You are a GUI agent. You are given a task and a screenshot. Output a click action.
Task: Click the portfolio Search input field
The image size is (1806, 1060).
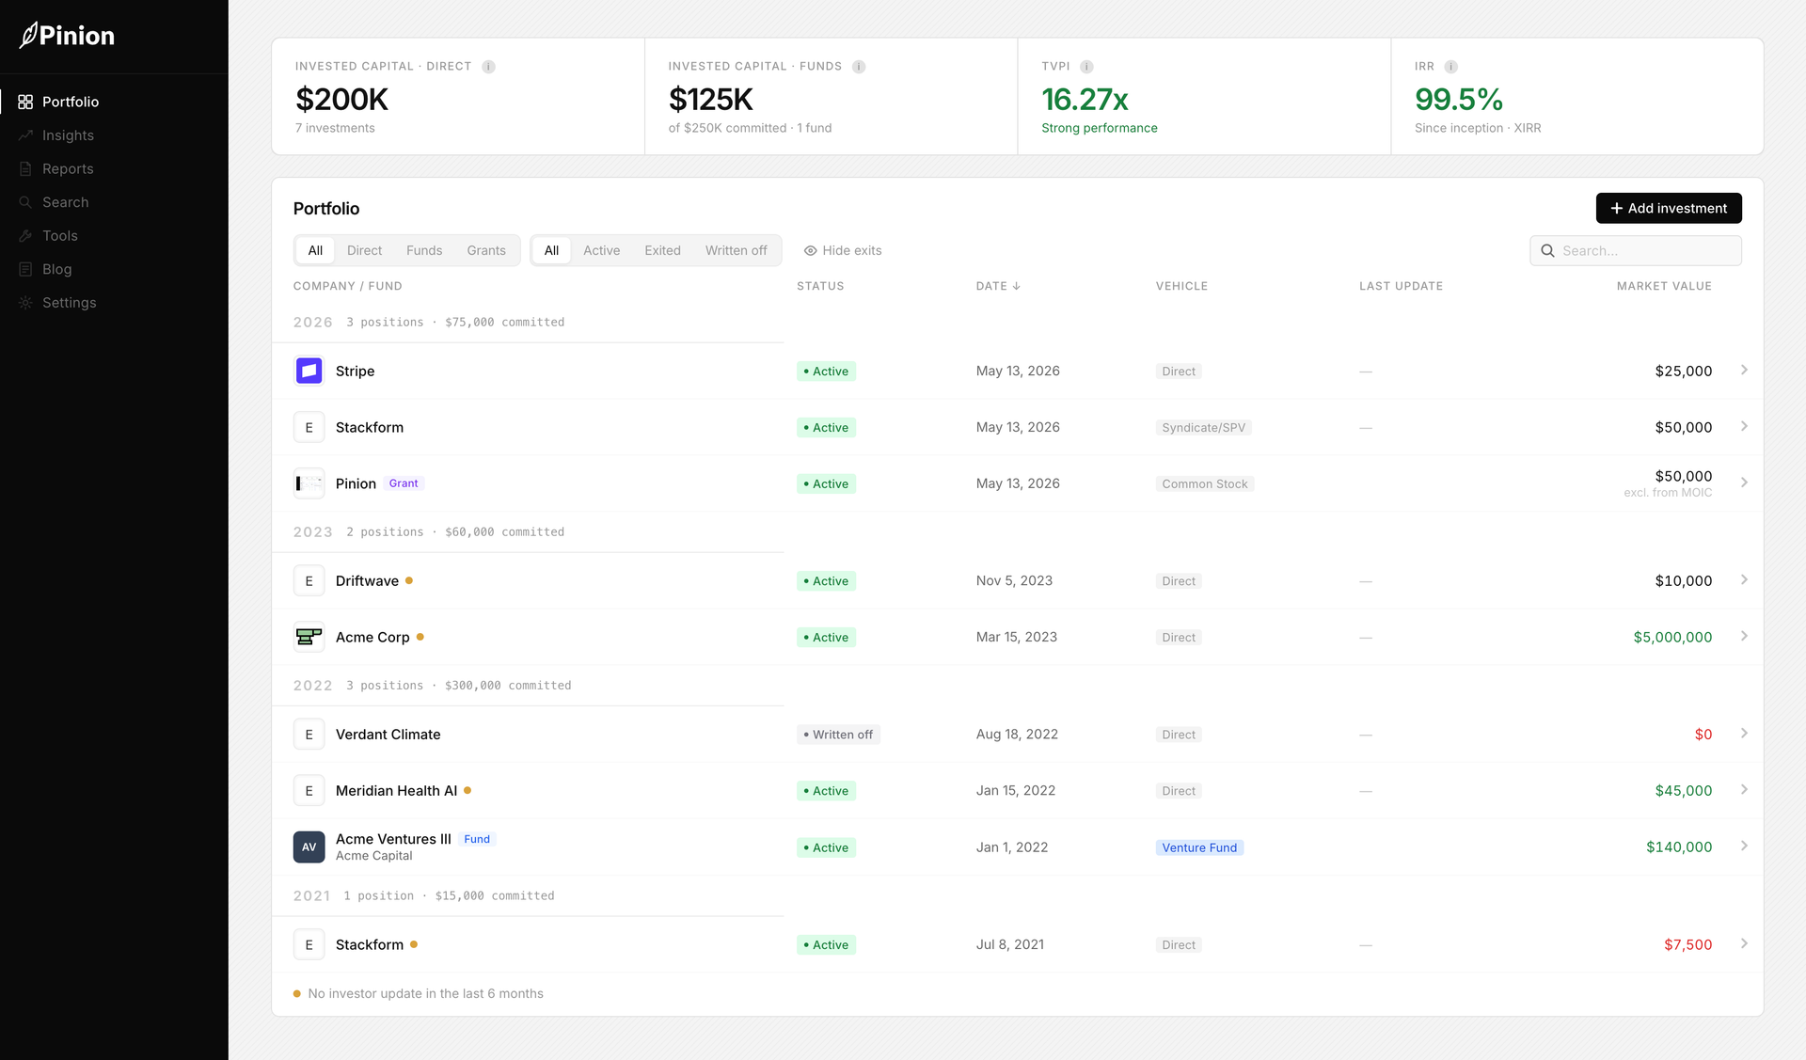[1636, 251]
